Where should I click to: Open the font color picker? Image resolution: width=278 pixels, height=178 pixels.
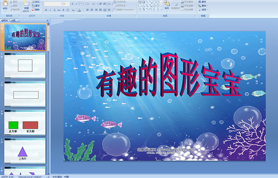pyautogui.click(x=80, y=10)
